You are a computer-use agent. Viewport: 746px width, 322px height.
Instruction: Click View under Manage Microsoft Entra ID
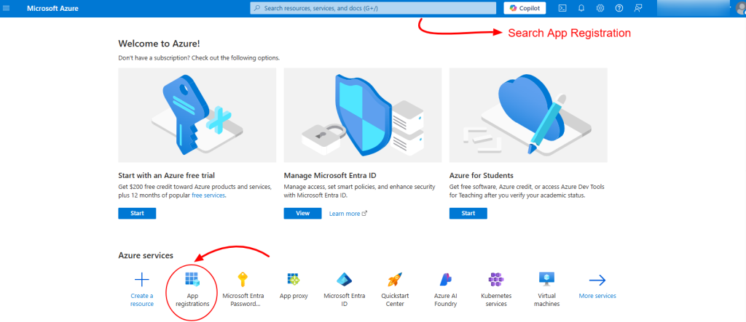[302, 213]
